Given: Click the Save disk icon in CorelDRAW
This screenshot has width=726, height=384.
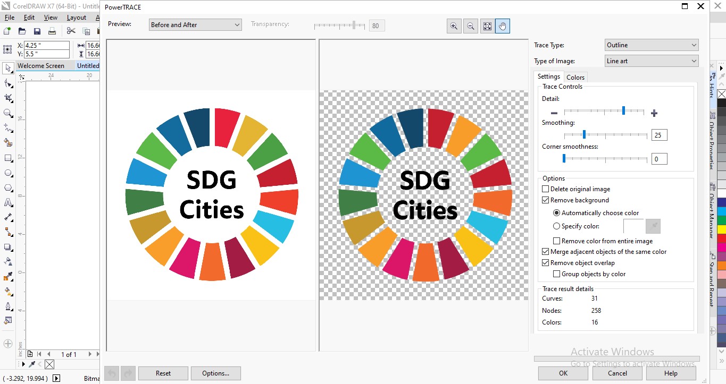Looking at the screenshot, I should pos(37,31).
